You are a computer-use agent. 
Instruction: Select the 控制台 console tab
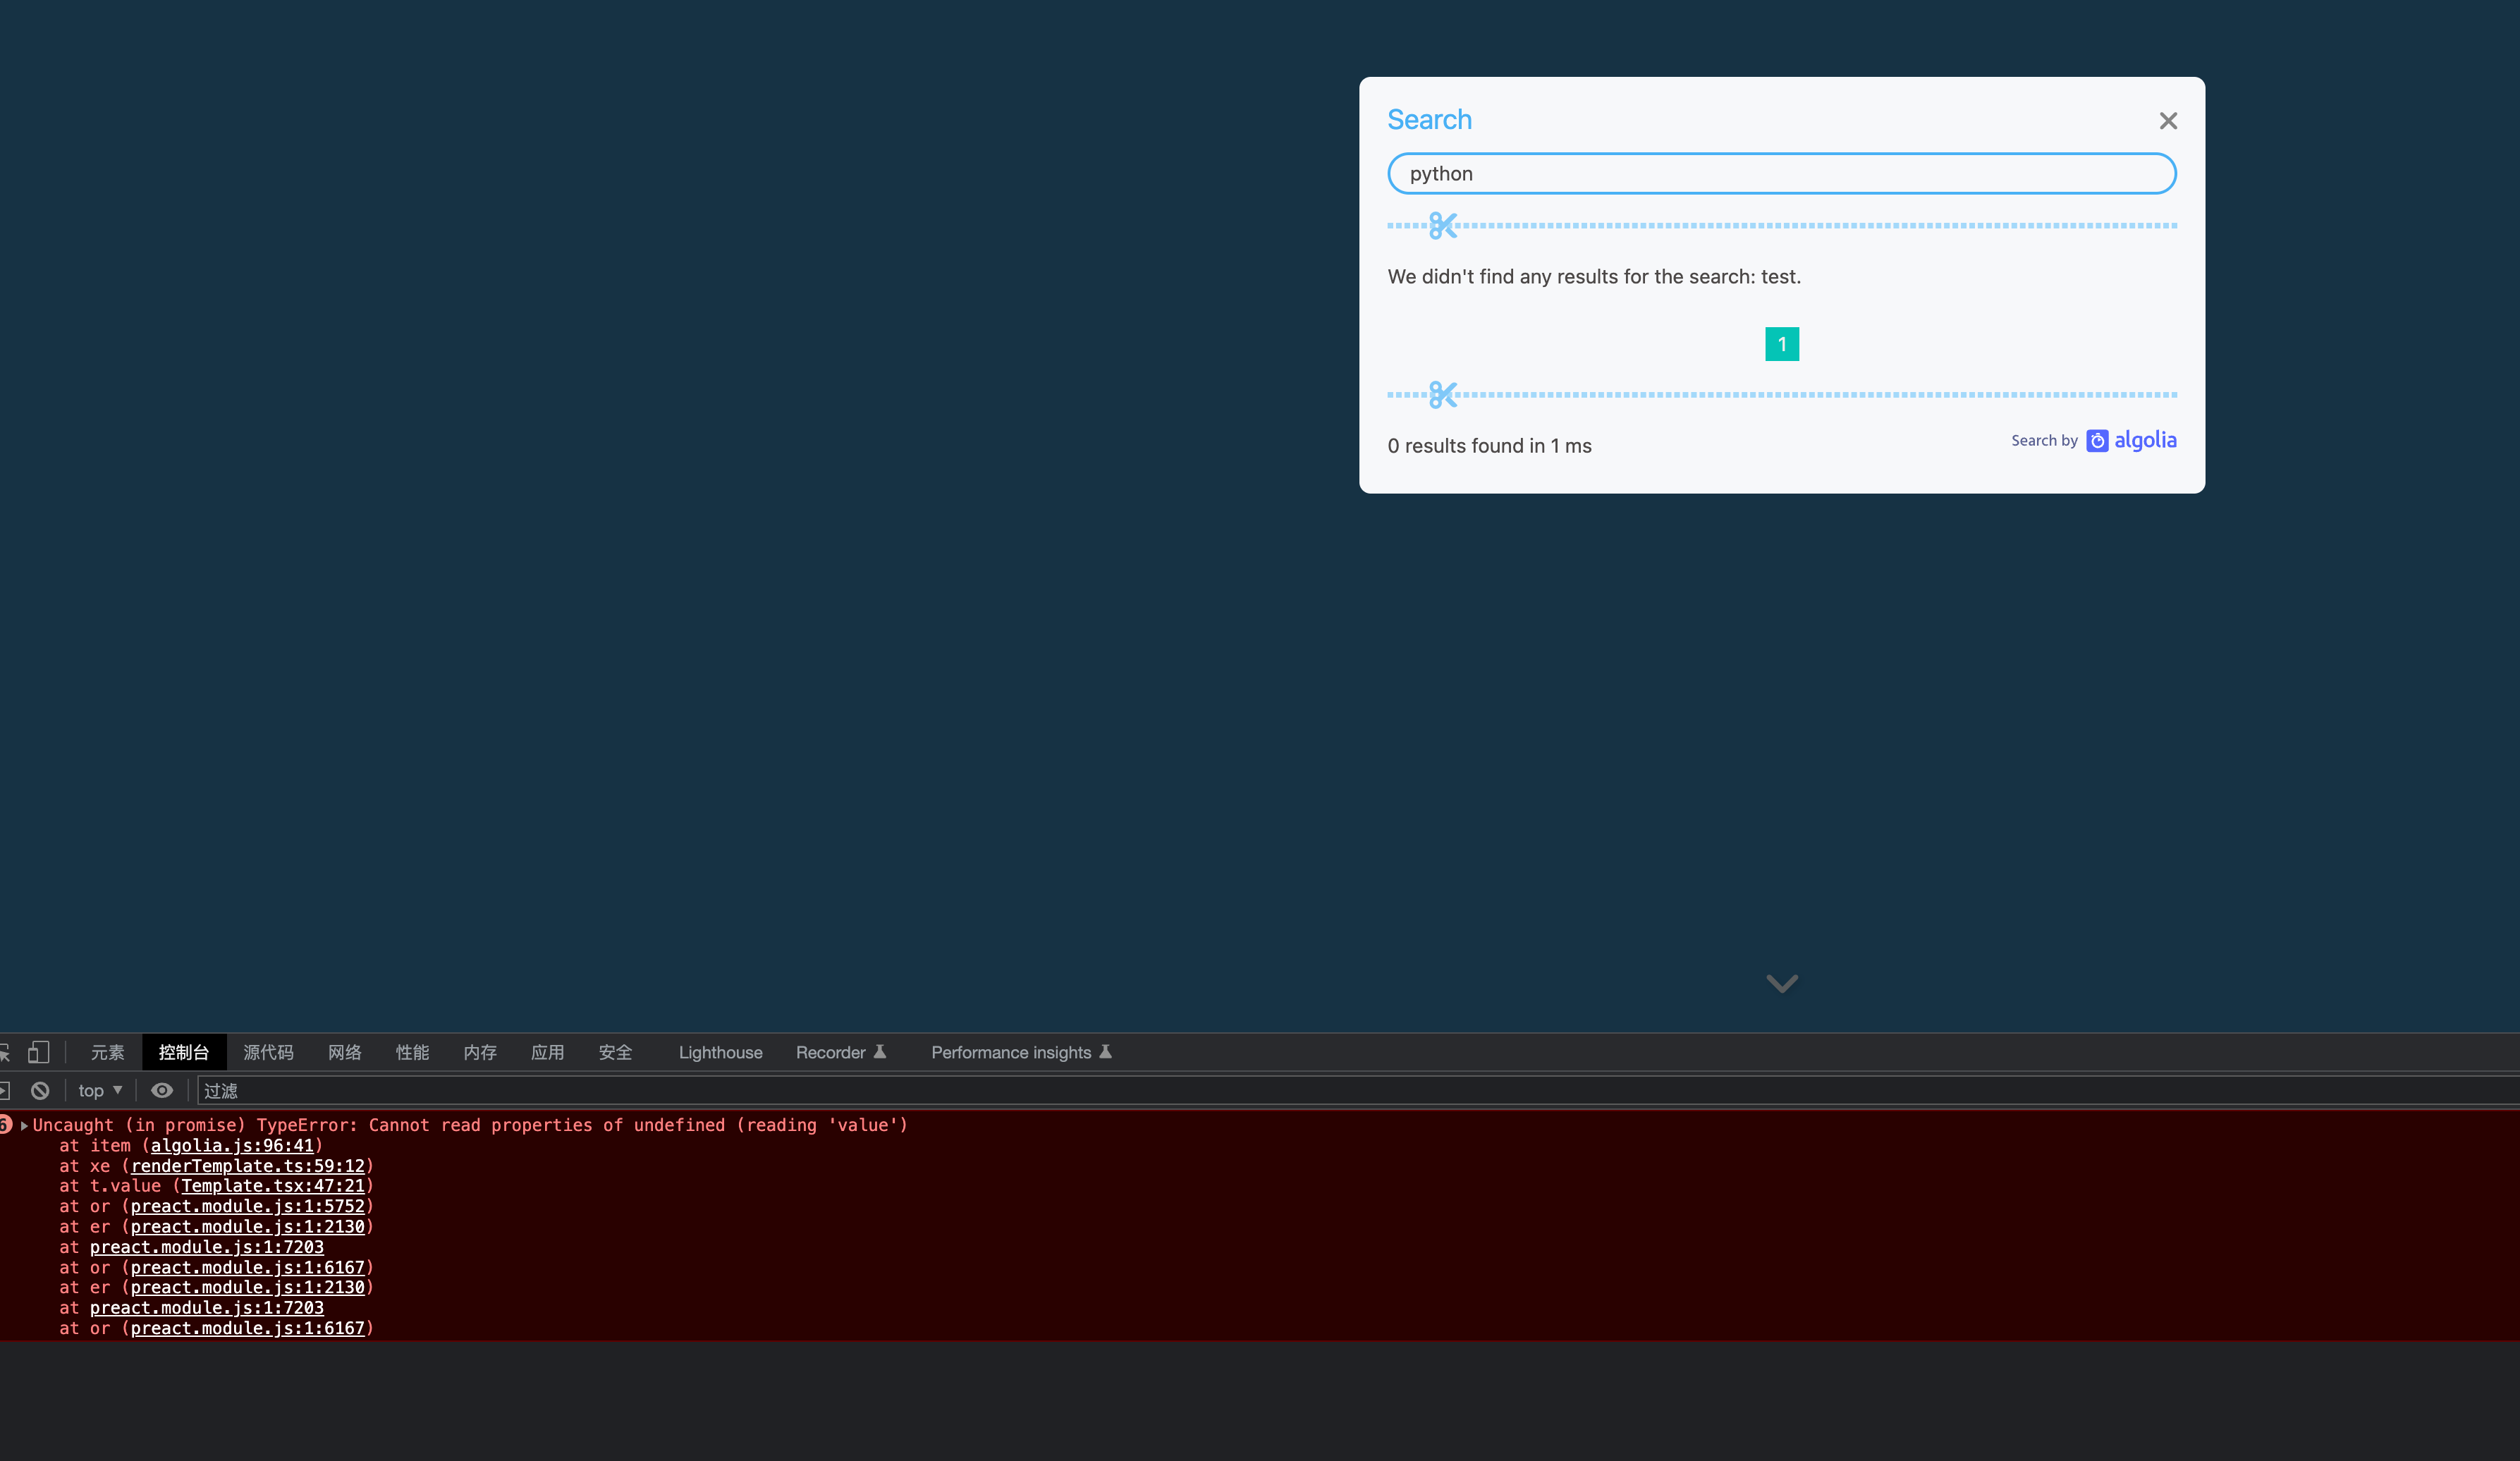pyautogui.click(x=184, y=1052)
